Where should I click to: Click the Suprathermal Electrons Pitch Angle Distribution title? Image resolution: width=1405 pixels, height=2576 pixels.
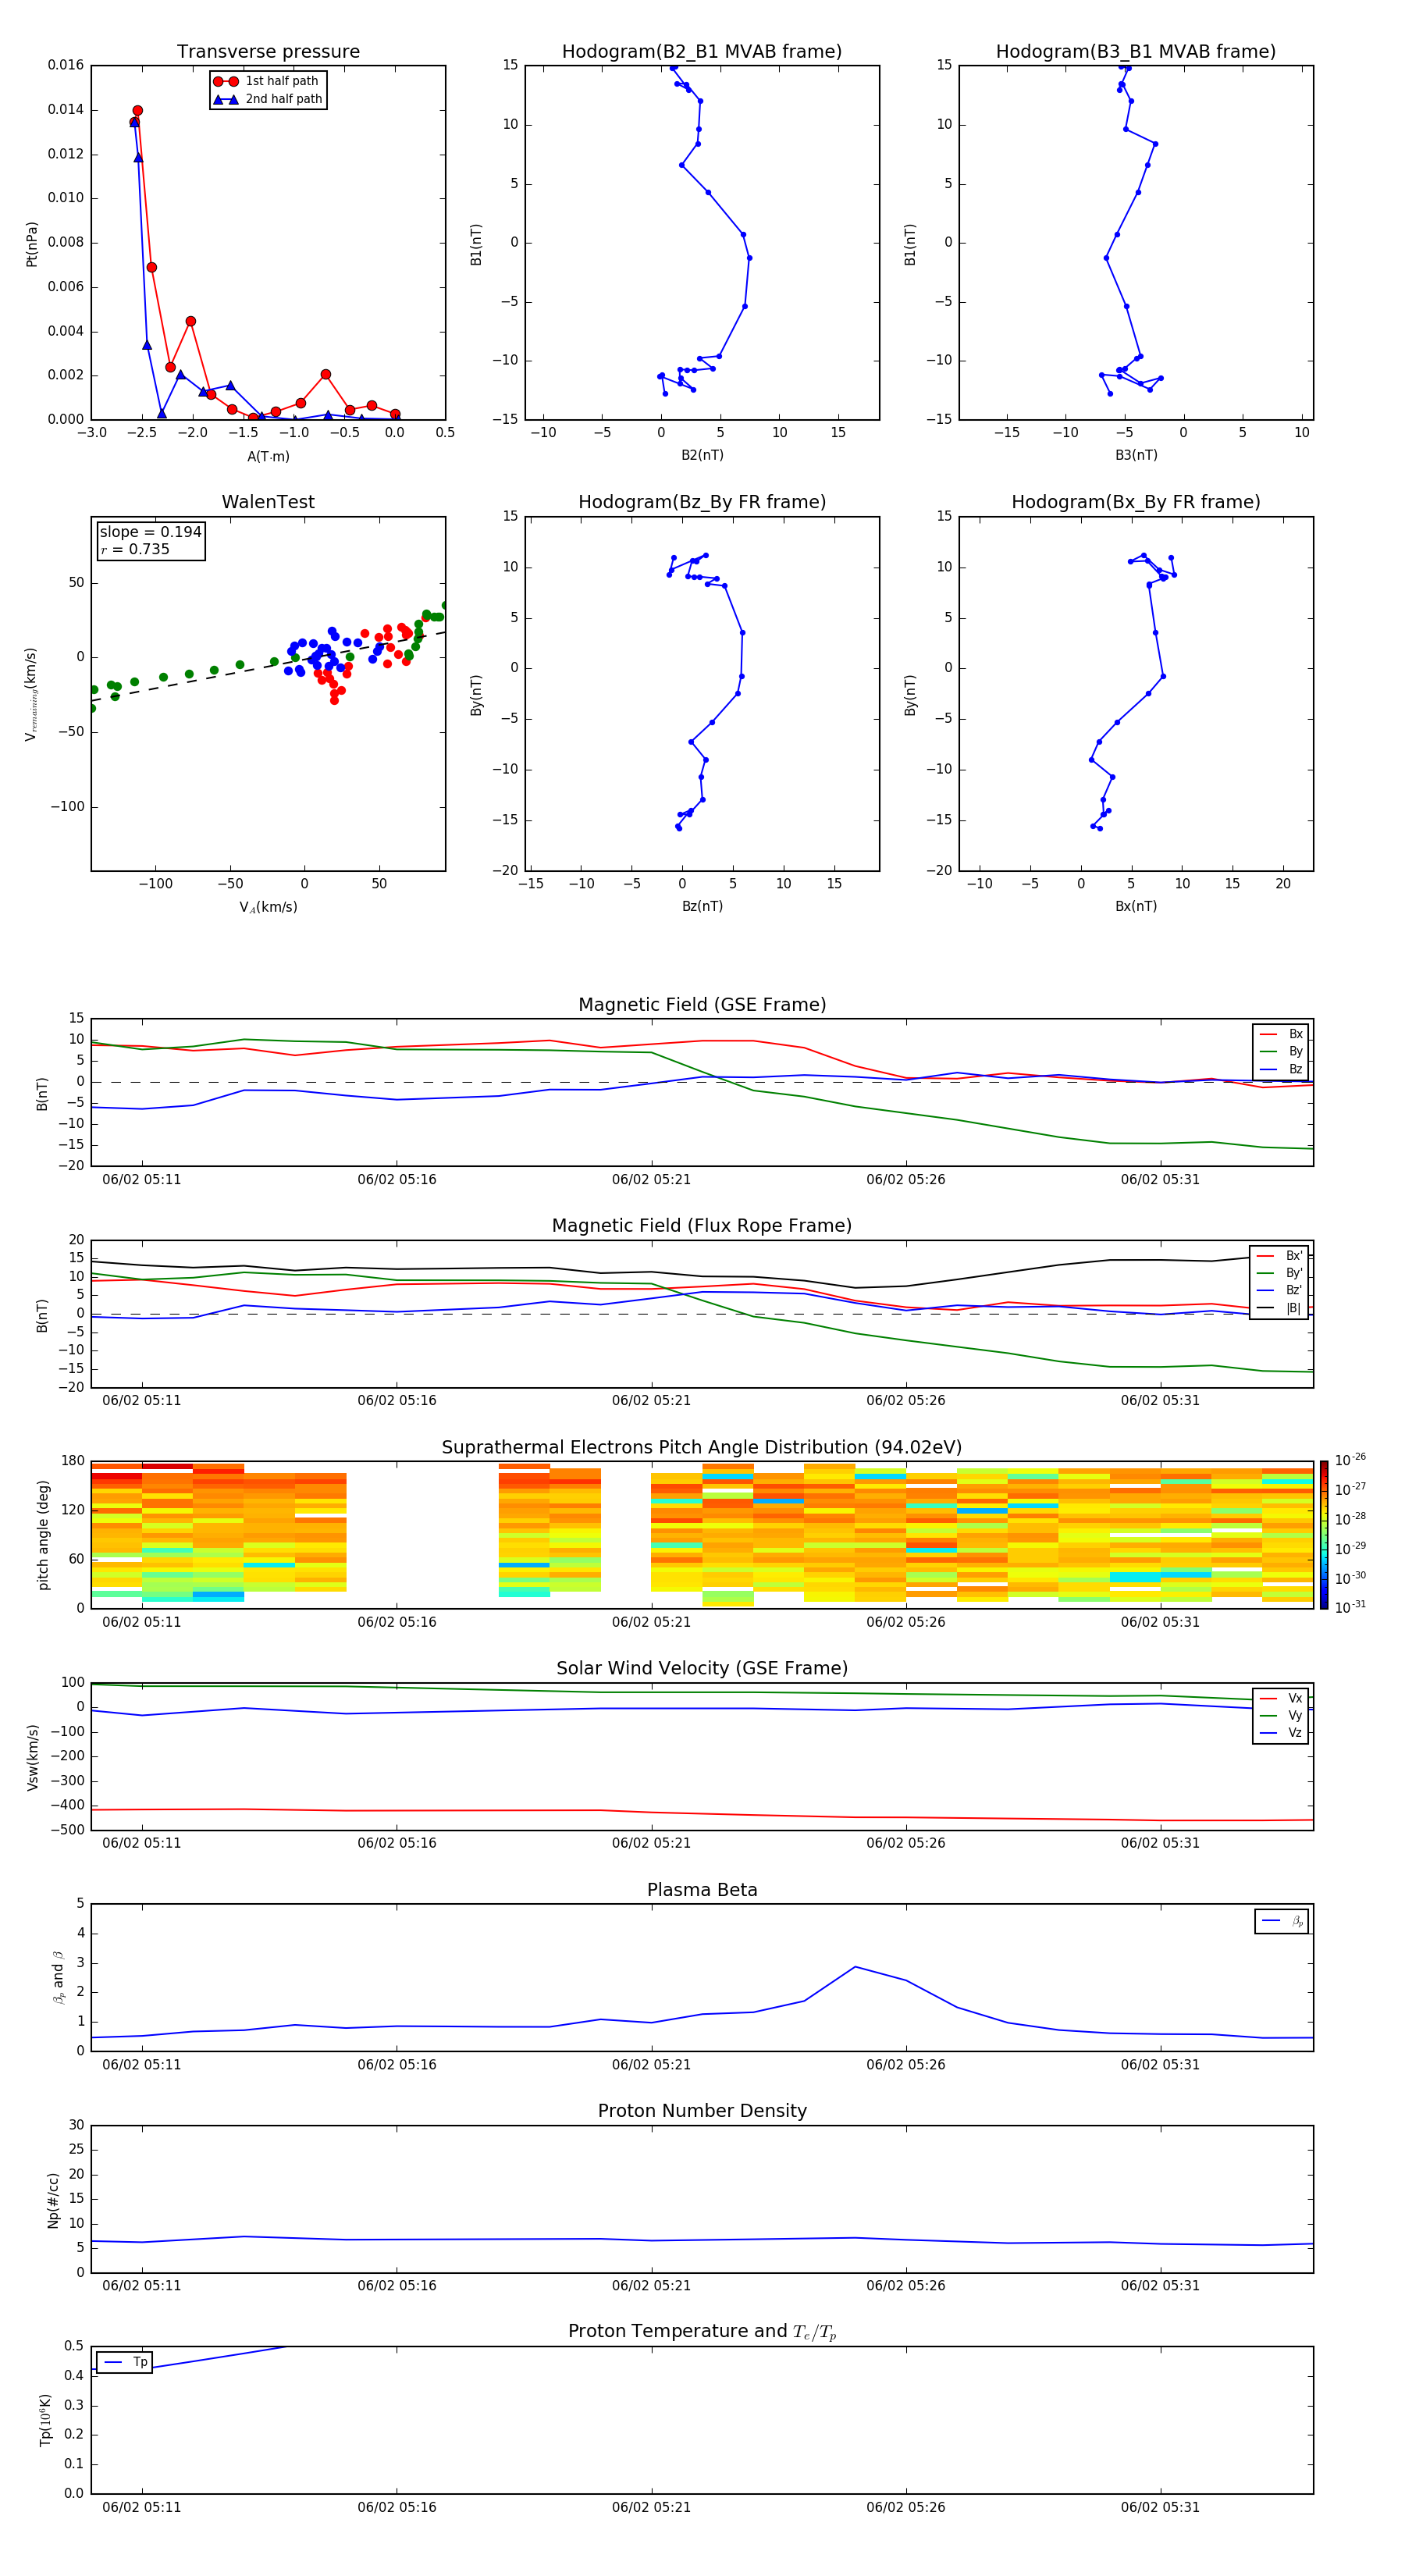tap(702, 1448)
